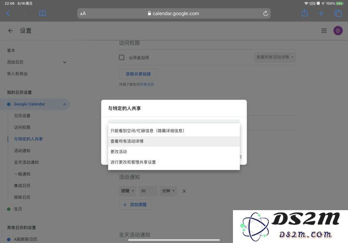Screen dimensions: 348x243
Task: Click 获取共享链接 button
Action: (138, 74)
